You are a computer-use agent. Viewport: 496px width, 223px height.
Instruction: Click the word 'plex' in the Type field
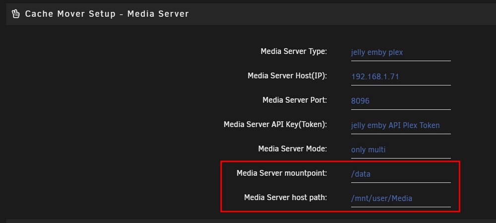(395, 53)
